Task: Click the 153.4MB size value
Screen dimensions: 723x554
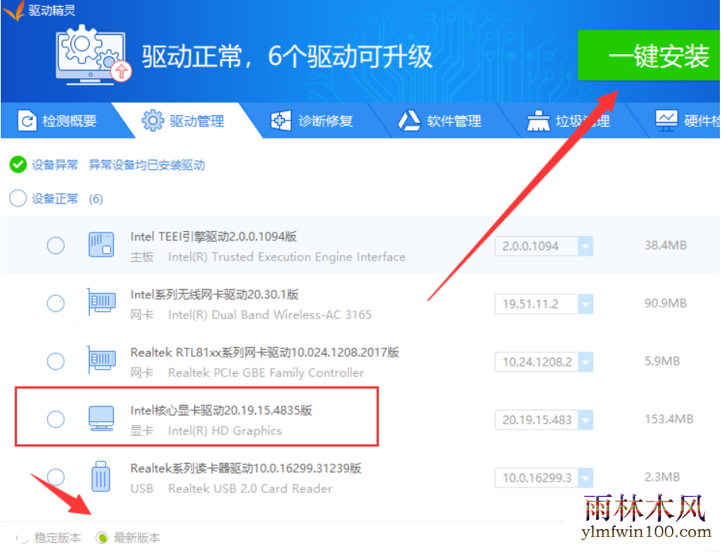Action: pos(669,419)
